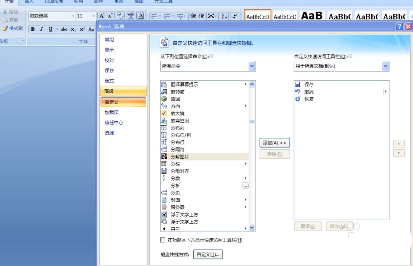
Task: Apply Superscript formatting
Action: point(82,29)
